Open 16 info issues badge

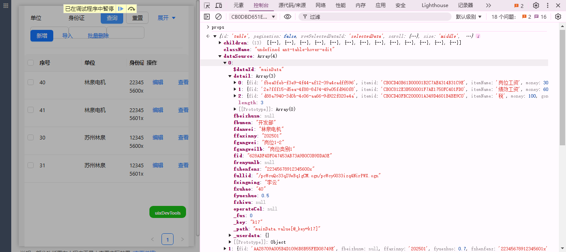click(540, 17)
